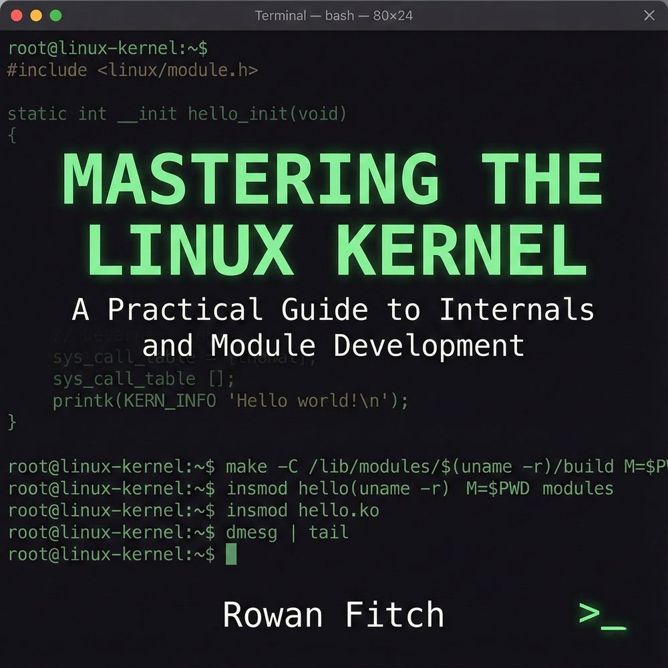668x668 pixels.
Task: Click the closing curly brace of the function
Action: click(11, 422)
